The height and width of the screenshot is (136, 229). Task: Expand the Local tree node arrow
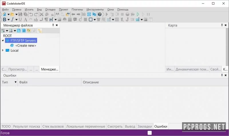(3, 50)
